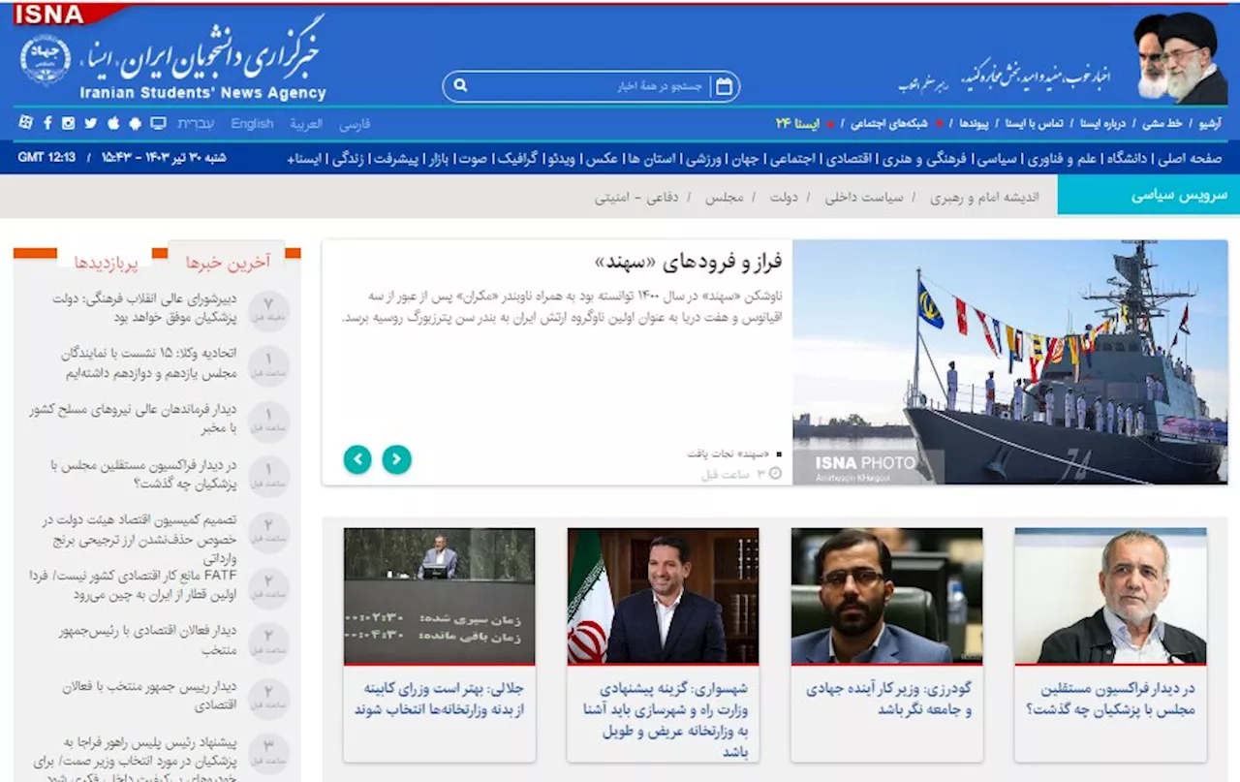
Task: Click the search magnifier icon
Action: (461, 86)
